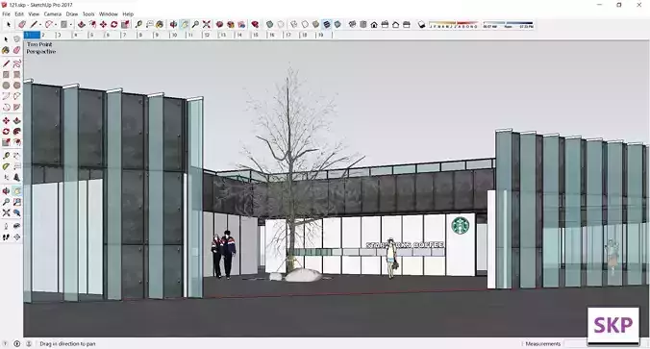Enable Monochrome face style
The height and width of the screenshot is (349, 650).
pos(337,24)
